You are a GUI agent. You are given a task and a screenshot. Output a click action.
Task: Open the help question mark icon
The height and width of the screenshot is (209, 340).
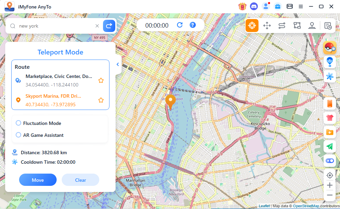[193, 25]
